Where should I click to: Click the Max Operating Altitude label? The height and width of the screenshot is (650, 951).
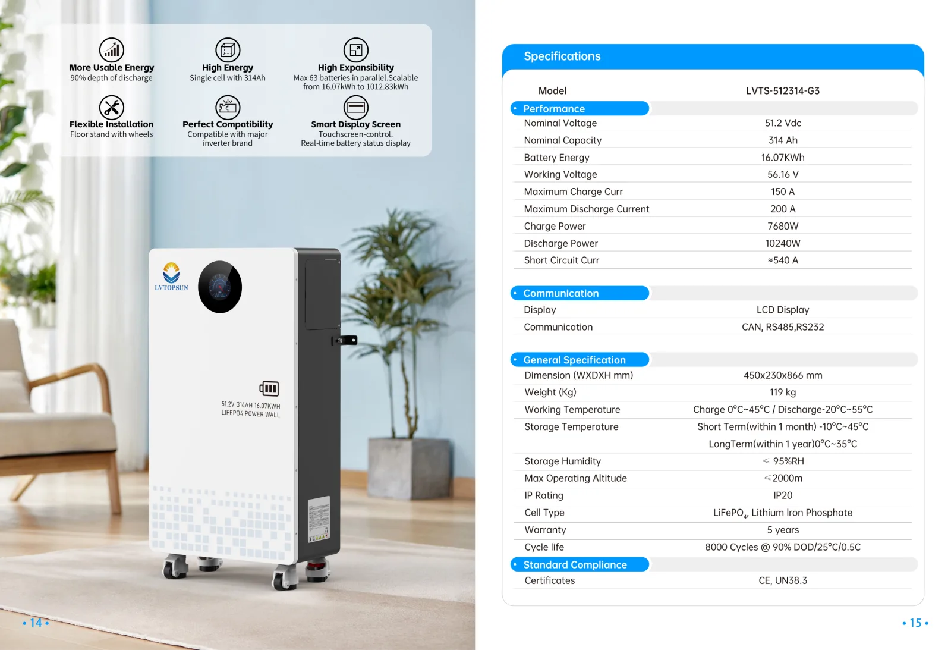(575, 478)
